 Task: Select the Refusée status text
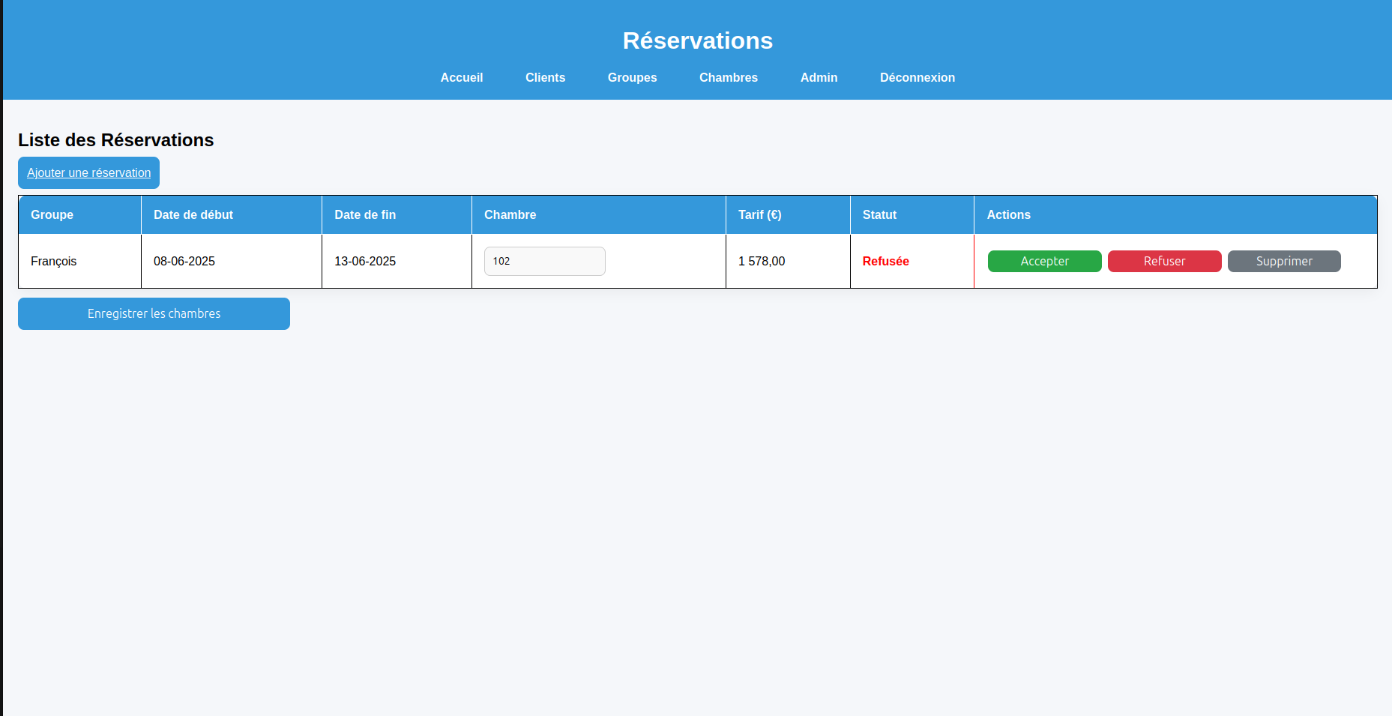tap(886, 261)
